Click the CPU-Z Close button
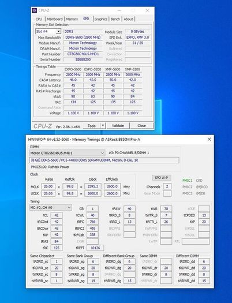 pyautogui.click(x=141, y=126)
